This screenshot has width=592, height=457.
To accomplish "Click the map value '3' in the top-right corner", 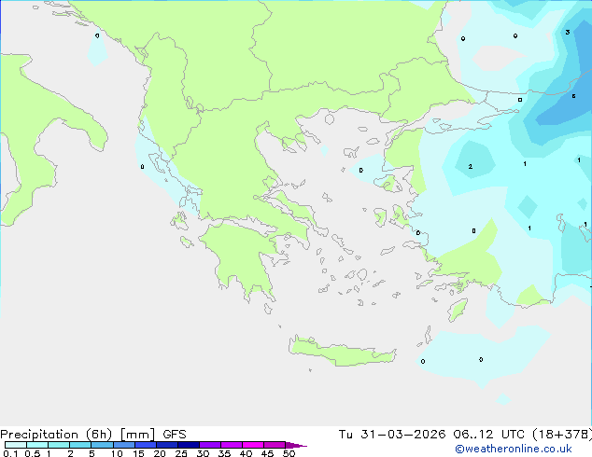I will [568, 33].
